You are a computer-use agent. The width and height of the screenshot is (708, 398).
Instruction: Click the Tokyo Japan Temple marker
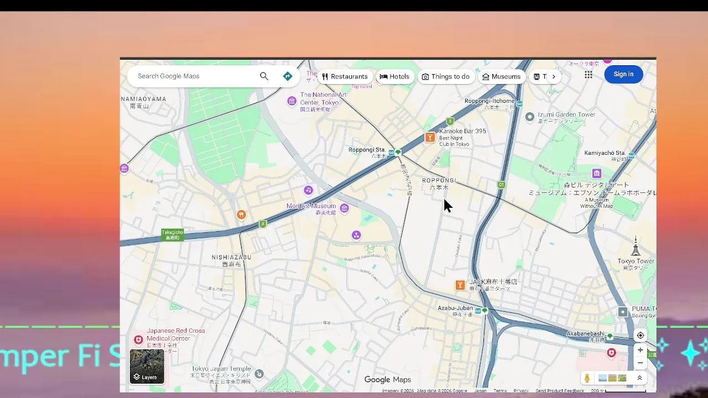coord(259,374)
